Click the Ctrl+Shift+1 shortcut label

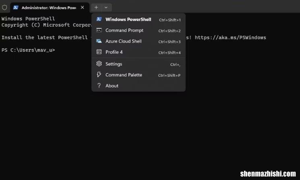point(170,20)
